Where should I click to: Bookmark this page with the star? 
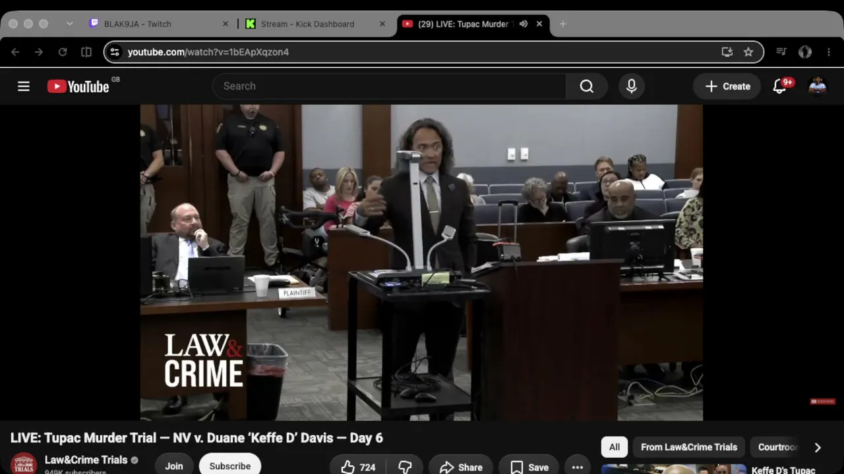[x=748, y=52]
